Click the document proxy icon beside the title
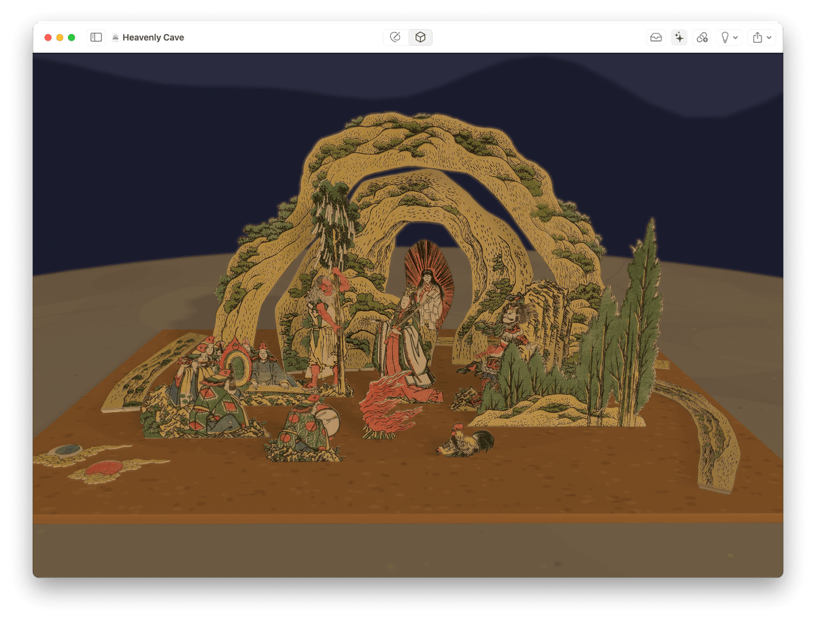This screenshot has width=816, height=621. pos(116,37)
